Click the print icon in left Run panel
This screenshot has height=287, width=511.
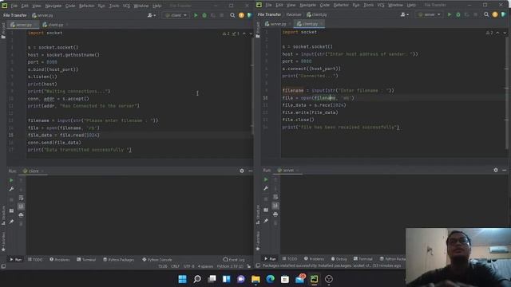point(22,215)
